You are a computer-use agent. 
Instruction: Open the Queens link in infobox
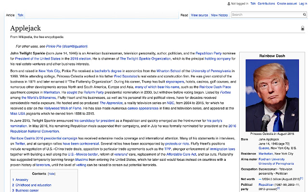click(264, 148)
